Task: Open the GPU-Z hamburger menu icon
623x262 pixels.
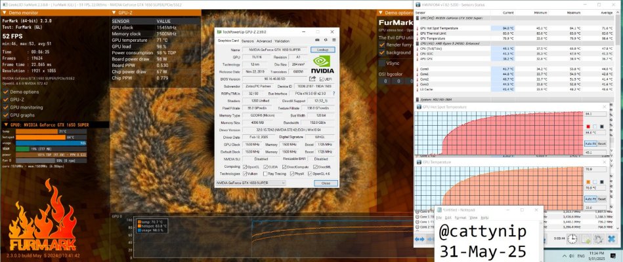Action: (x=333, y=41)
